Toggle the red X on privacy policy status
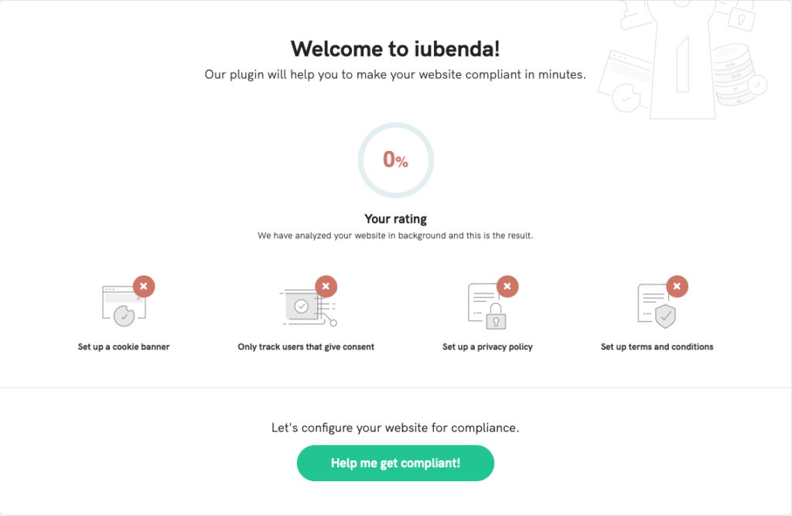The height and width of the screenshot is (516, 792). 508,285
